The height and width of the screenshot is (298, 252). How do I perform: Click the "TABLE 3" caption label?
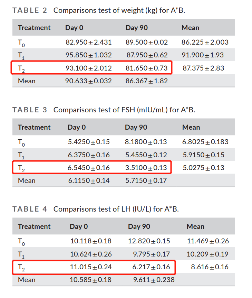click(x=30, y=110)
